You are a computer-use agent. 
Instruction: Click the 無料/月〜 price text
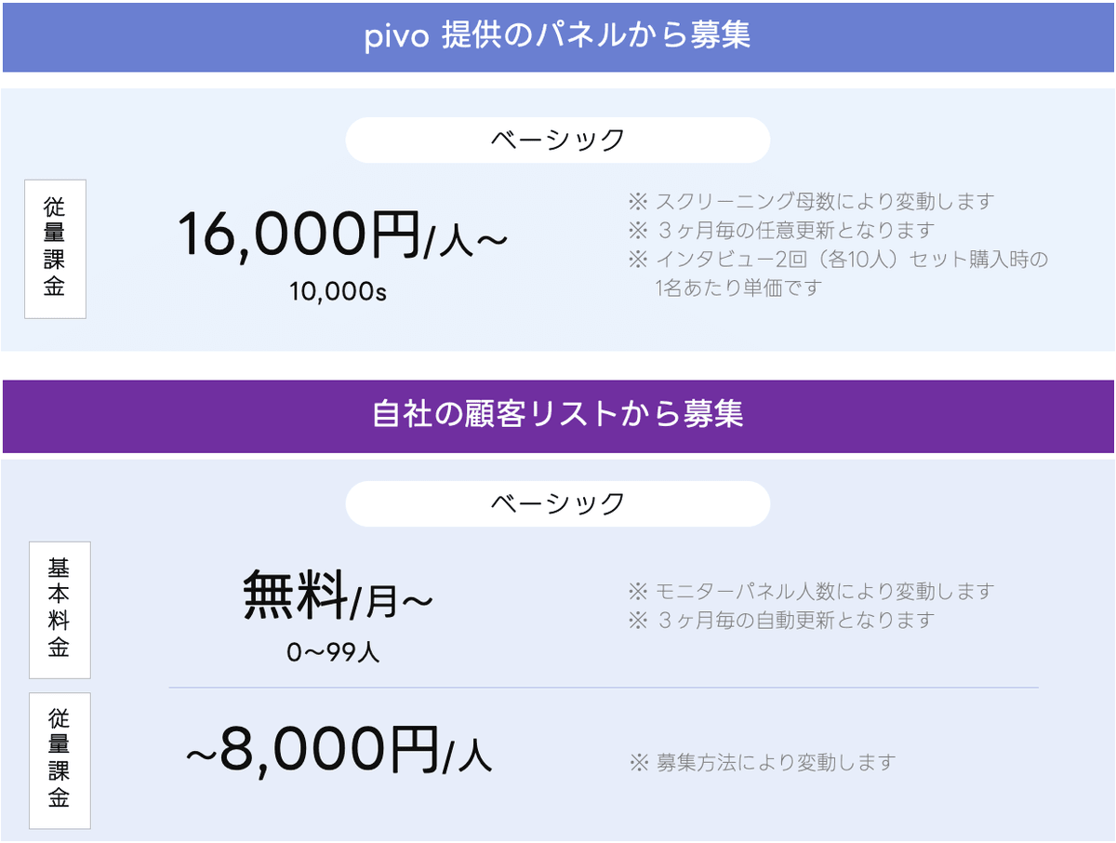[338, 596]
